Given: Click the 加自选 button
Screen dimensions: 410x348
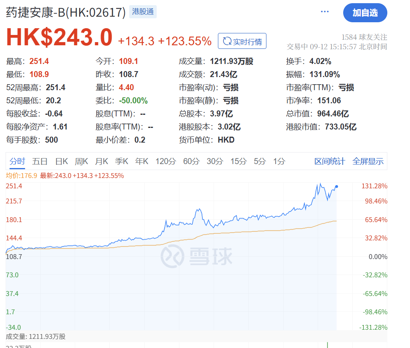Looking at the screenshot, I should [x=365, y=13].
